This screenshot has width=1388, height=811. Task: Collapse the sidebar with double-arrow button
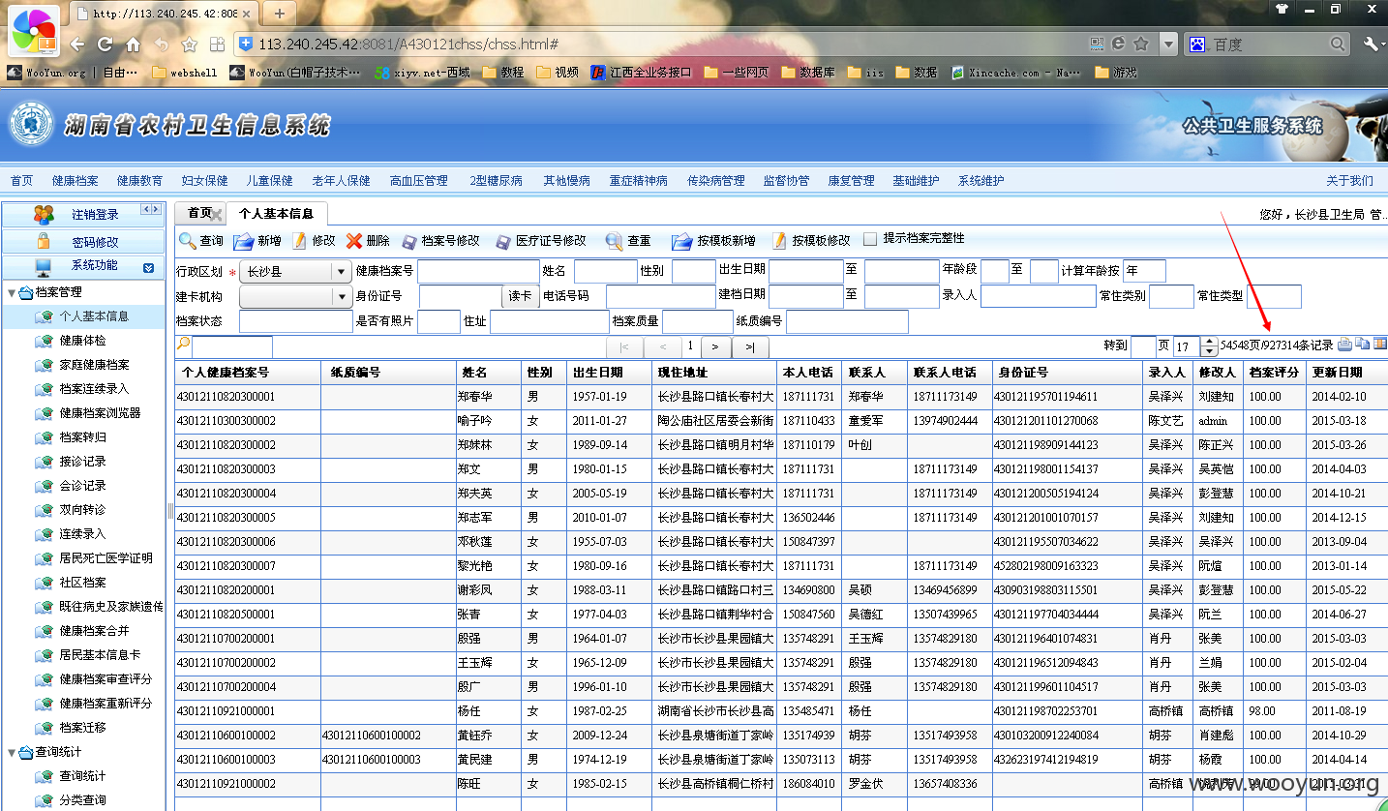[150, 209]
